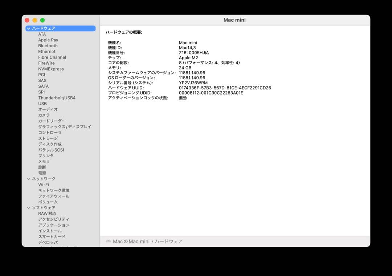Screen dimensions: 392x276
Task: Open the ストレージ entry
Action: click(x=48, y=138)
